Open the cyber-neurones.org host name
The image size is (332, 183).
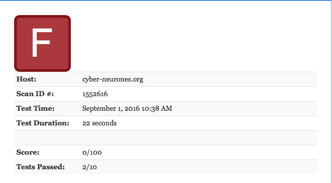click(x=112, y=79)
